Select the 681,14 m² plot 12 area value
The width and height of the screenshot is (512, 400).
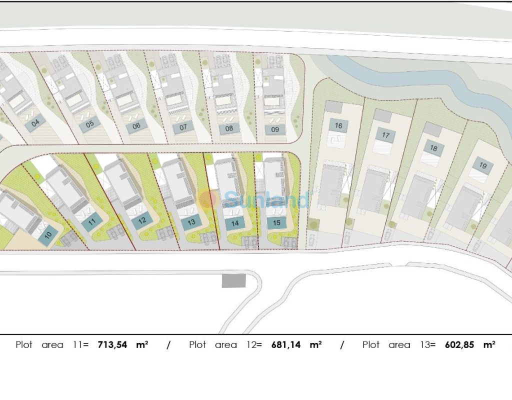[x=296, y=344]
